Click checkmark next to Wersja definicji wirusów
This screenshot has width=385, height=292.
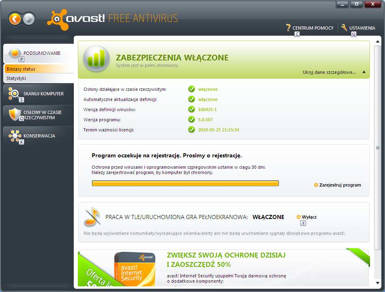click(x=192, y=109)
